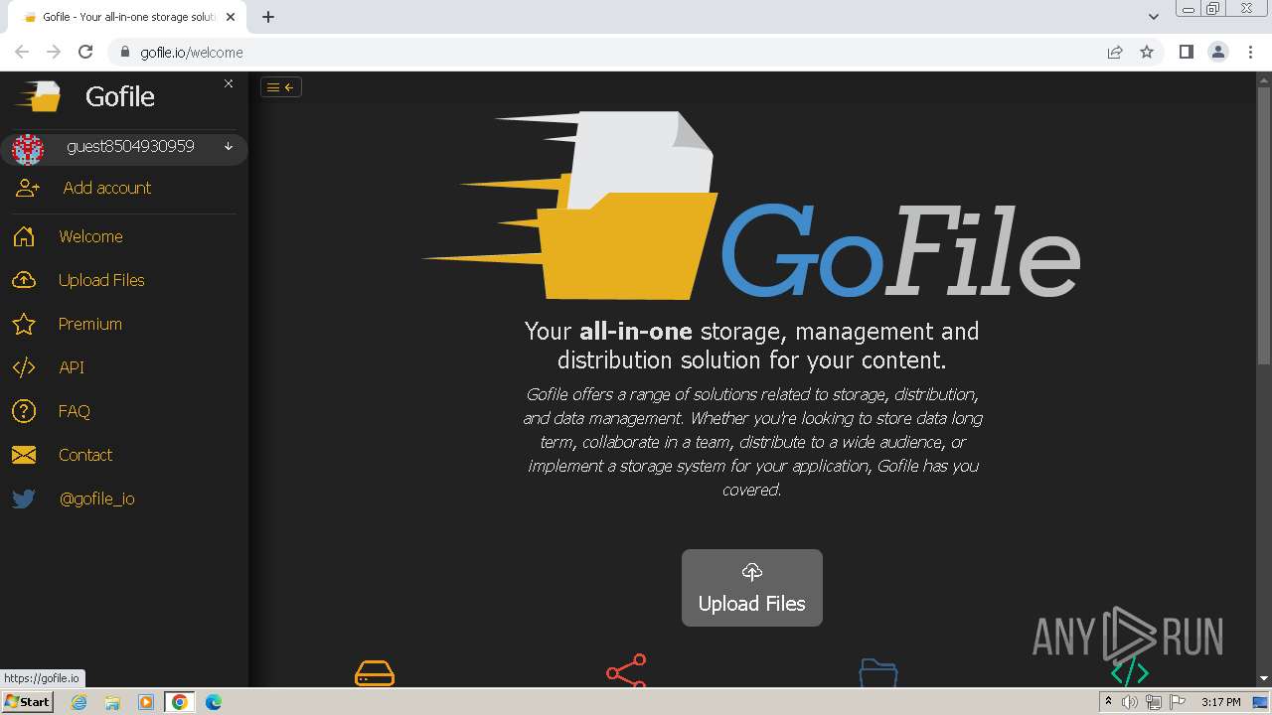Click the large GoFile banner logo
The image size is (1272, 715).
point(751,206)
